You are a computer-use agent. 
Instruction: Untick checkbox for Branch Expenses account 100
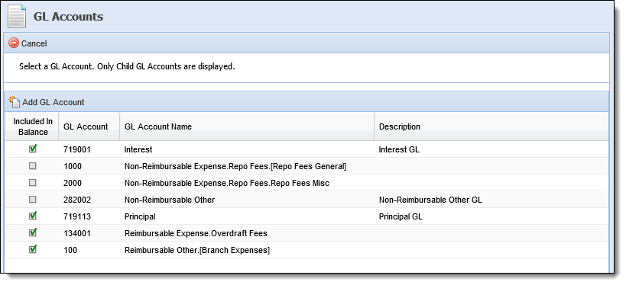[33, 249]
